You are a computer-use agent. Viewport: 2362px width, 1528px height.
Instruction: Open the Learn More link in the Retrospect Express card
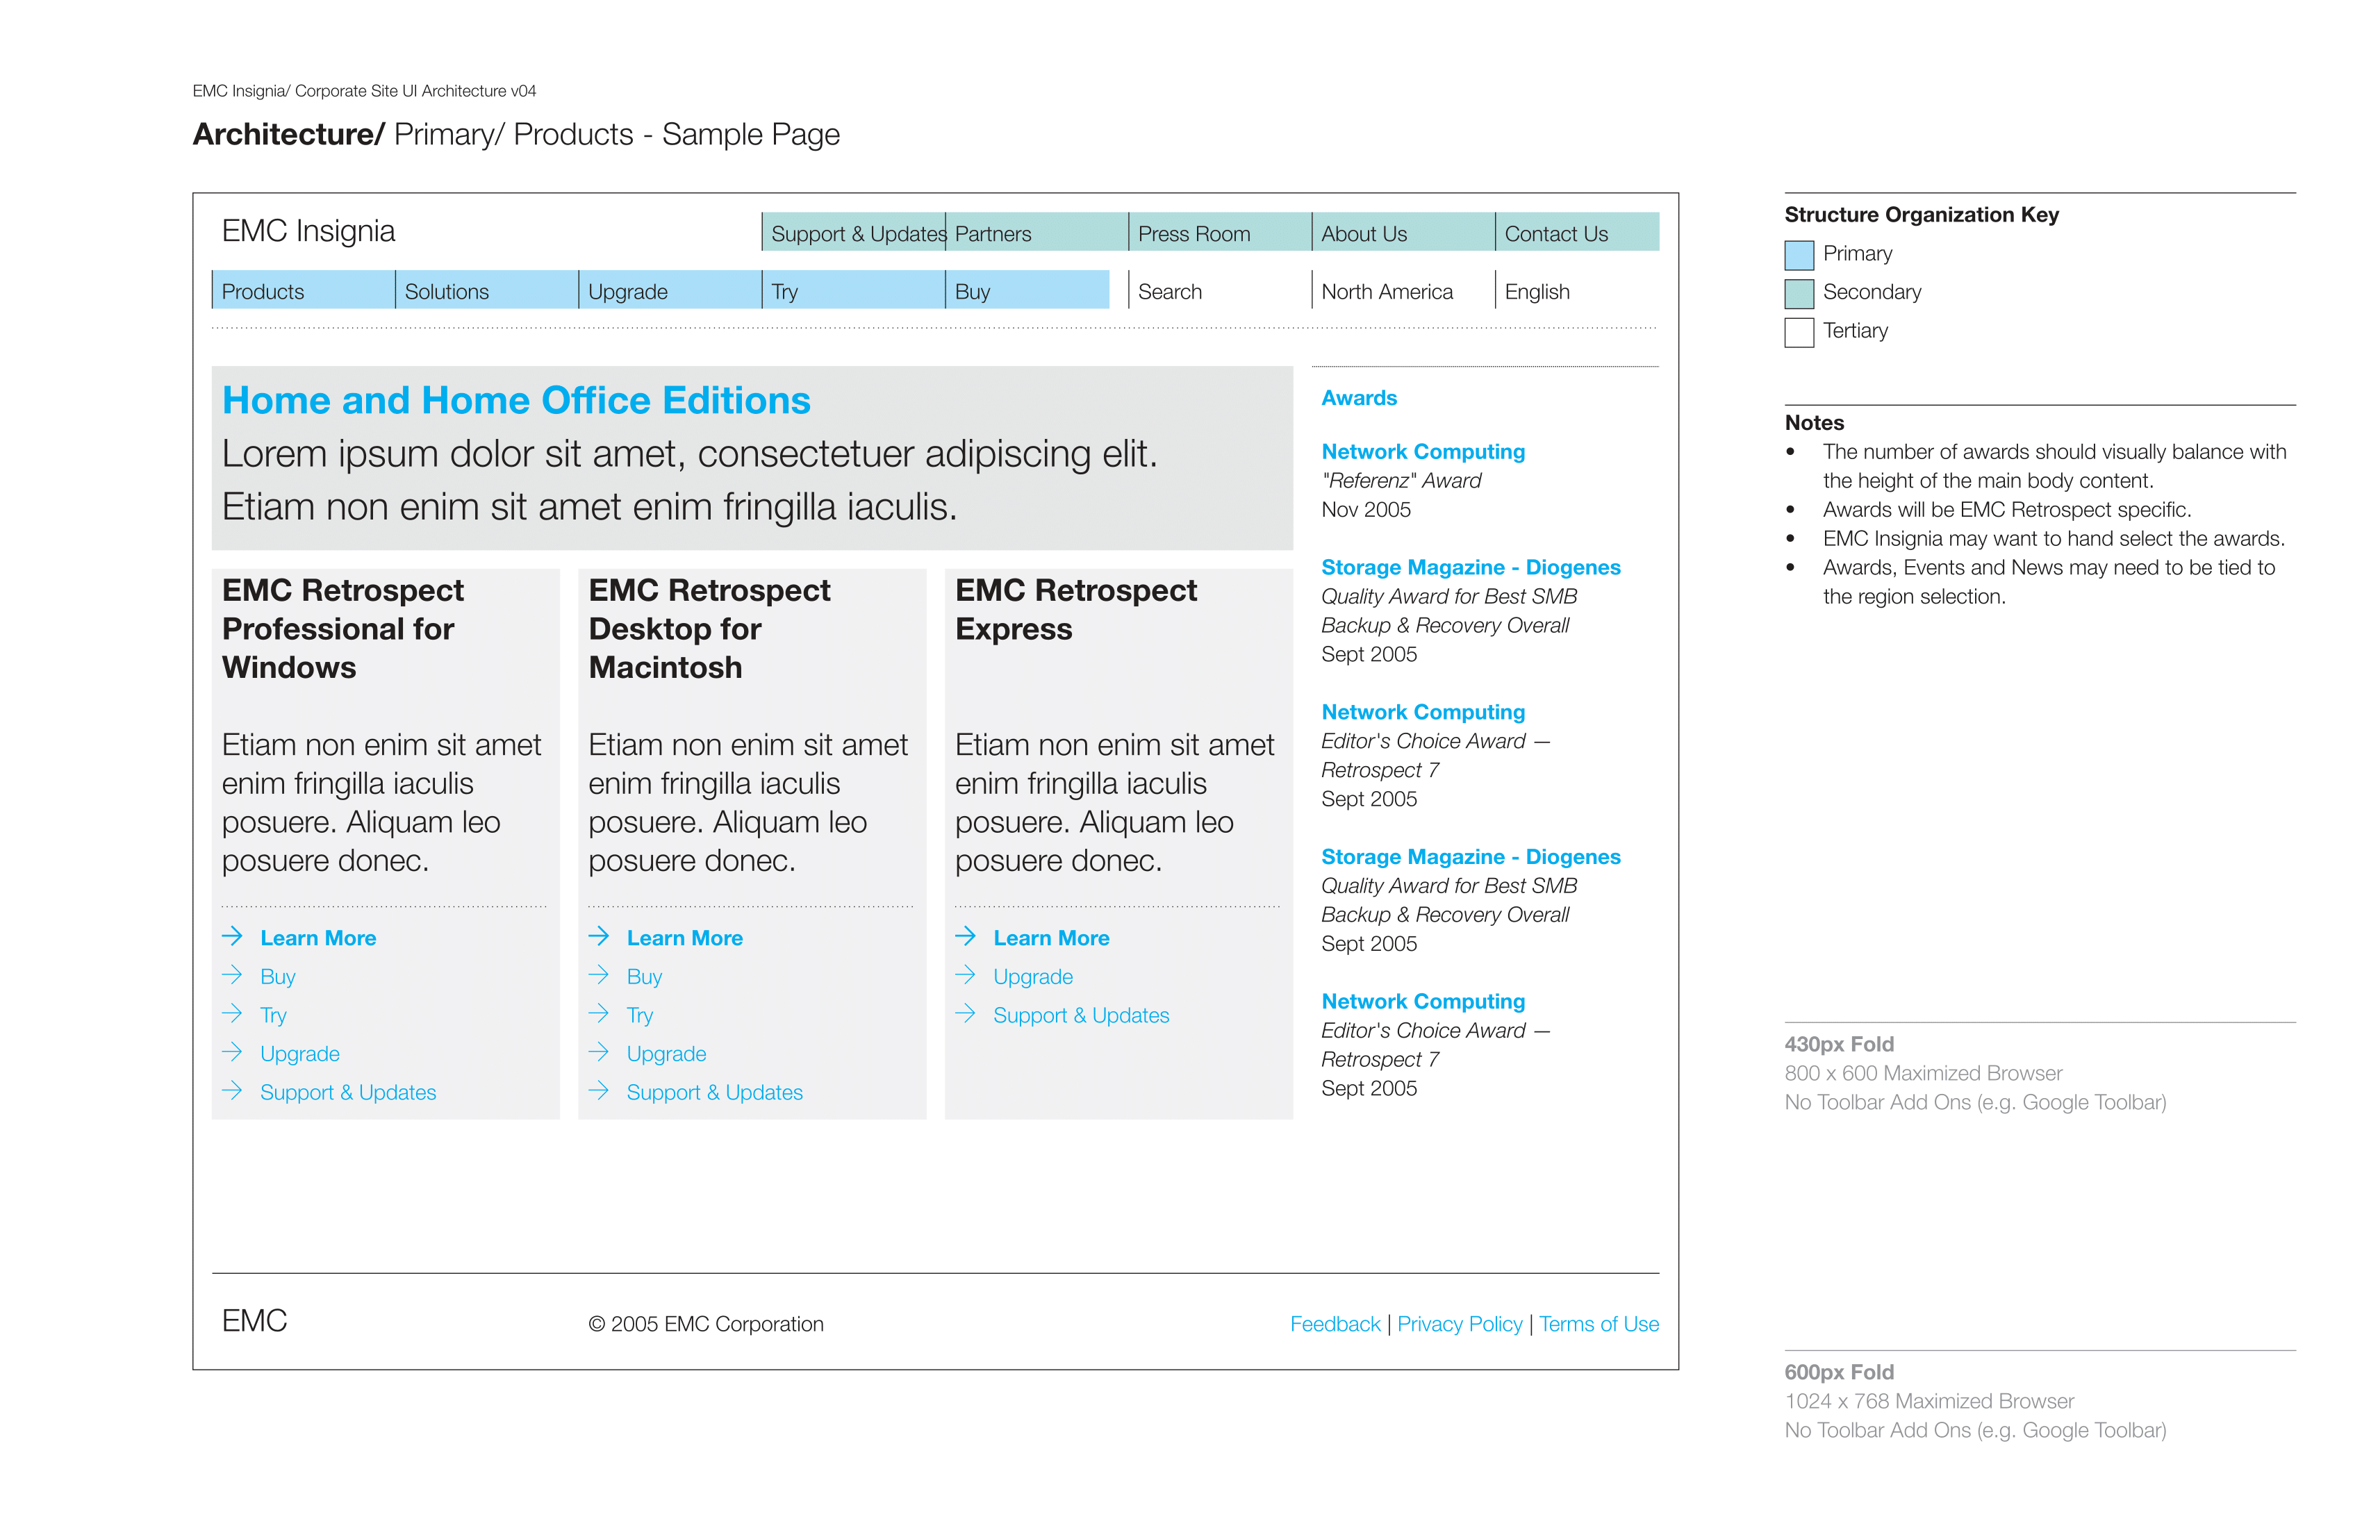[x=1051, y=938]
